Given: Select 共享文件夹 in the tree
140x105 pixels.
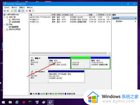Looking at the screenshot, I should pyautogui.click(x=16, y=20).
